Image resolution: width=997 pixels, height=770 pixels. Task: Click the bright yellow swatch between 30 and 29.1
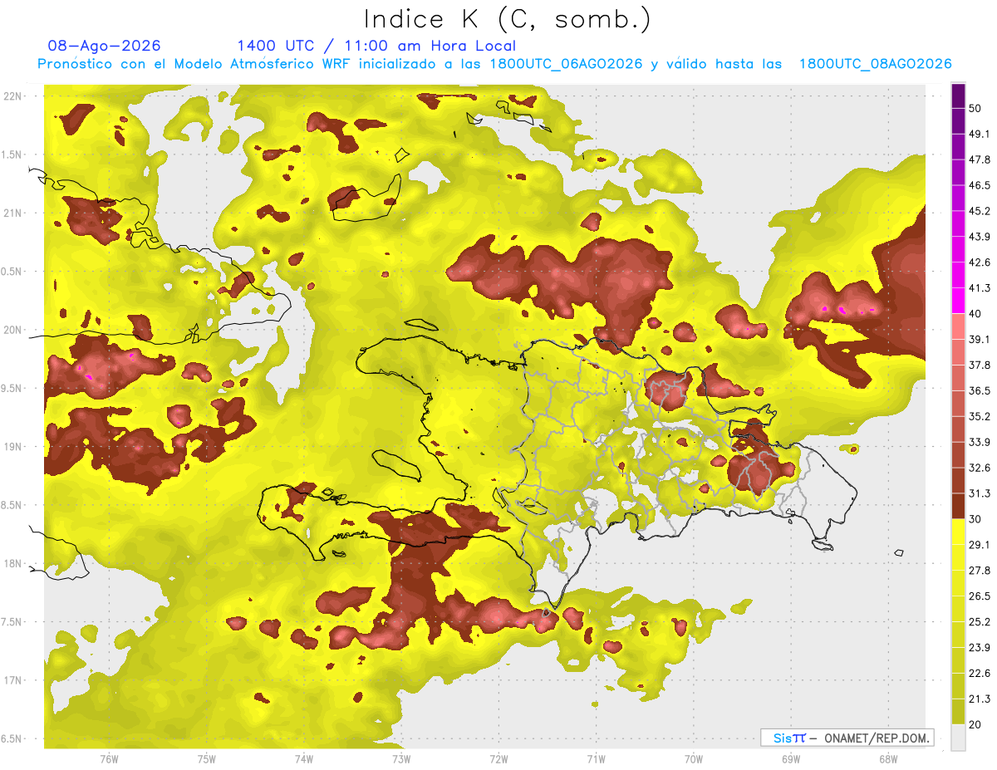point(958,532)
